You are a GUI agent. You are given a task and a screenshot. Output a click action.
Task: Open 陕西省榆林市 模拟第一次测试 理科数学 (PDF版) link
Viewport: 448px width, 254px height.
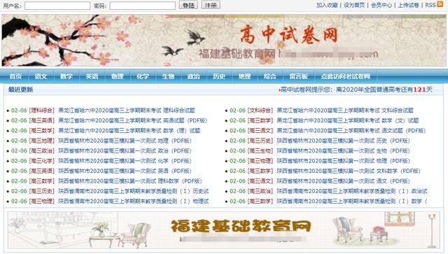[130, 181]
